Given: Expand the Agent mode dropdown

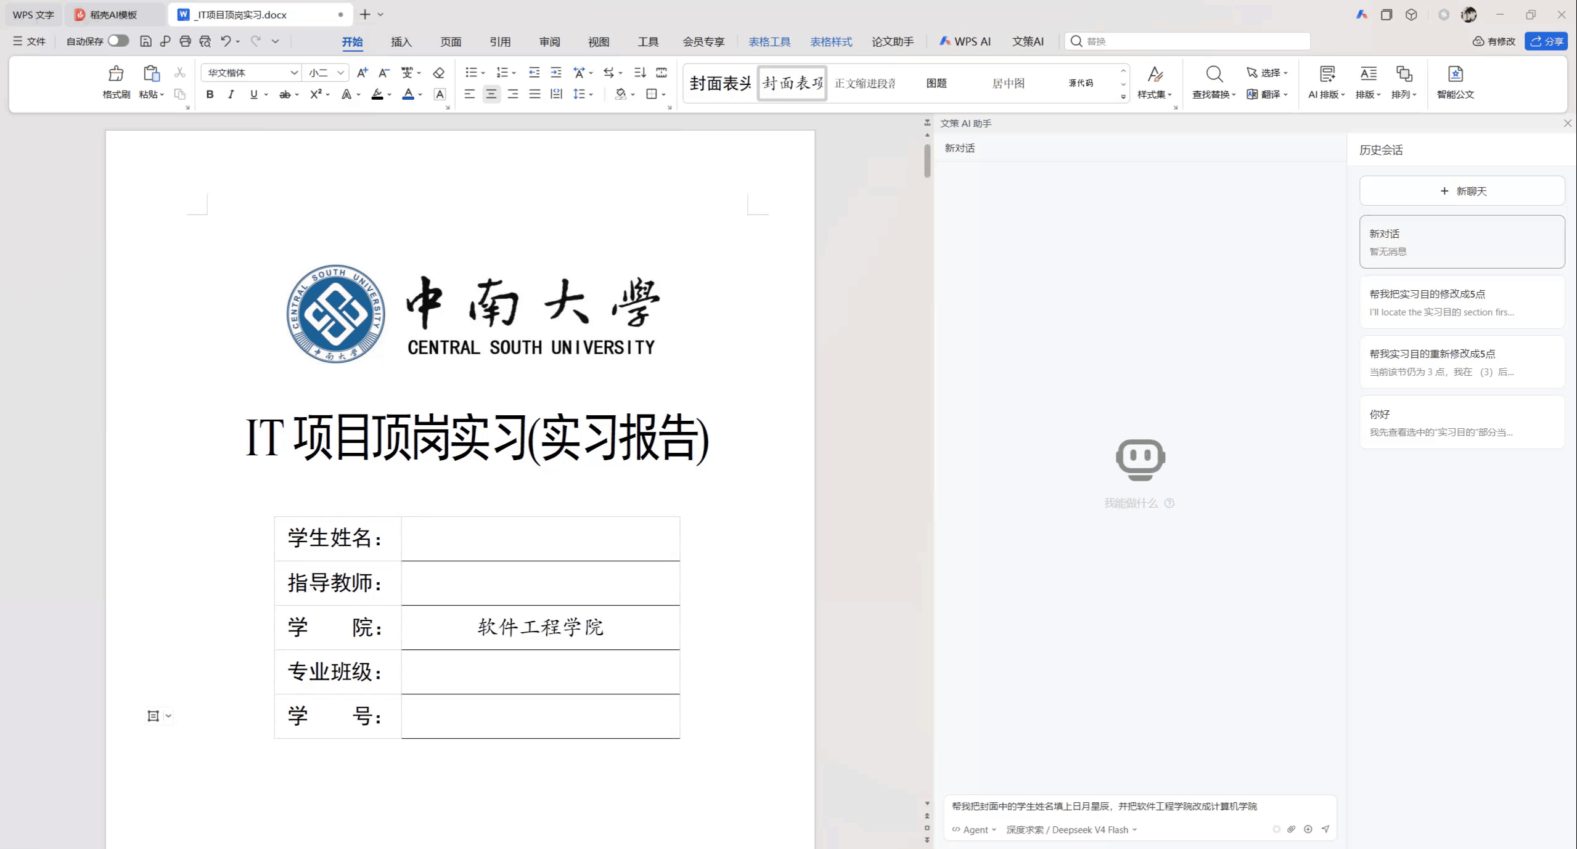Looking at the screenshot, I should [974, 830].
